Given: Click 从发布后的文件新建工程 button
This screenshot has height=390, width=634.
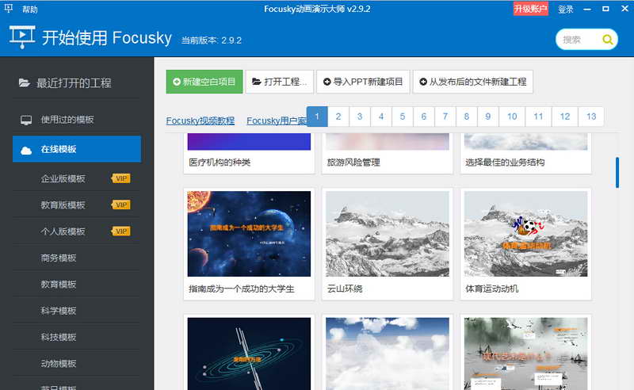Looking at the screenshot, I should tap(472, 82).
